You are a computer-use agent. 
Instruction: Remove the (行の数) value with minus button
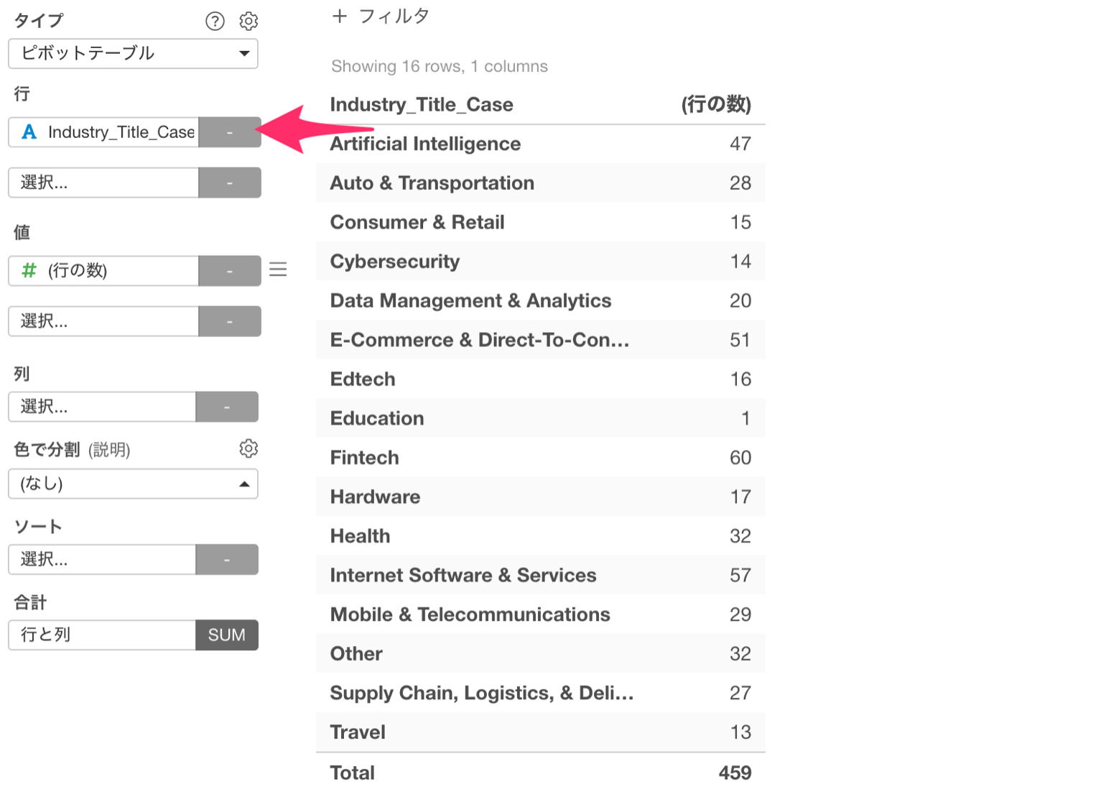point(230,271)
